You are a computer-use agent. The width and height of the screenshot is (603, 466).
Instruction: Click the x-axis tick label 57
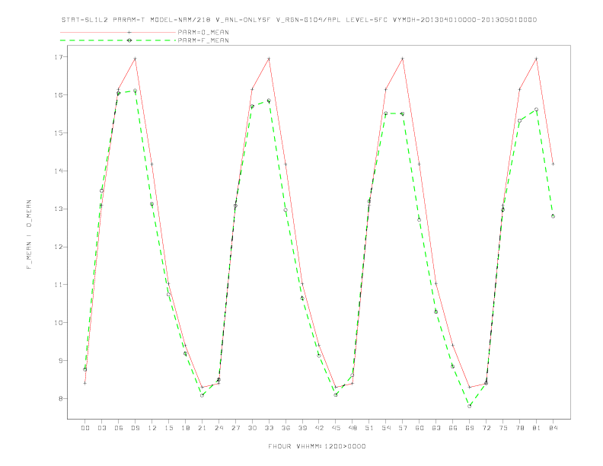(403, 428)
